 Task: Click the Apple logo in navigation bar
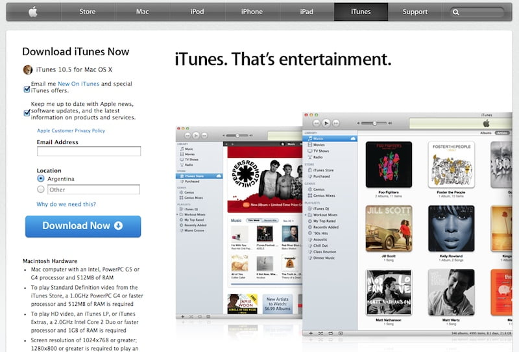click(31, 12)
